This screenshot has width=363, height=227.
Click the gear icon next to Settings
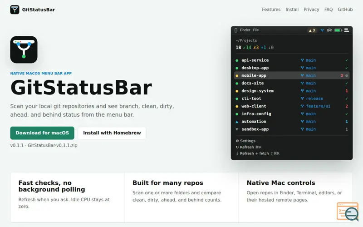[x=237, y=141]
